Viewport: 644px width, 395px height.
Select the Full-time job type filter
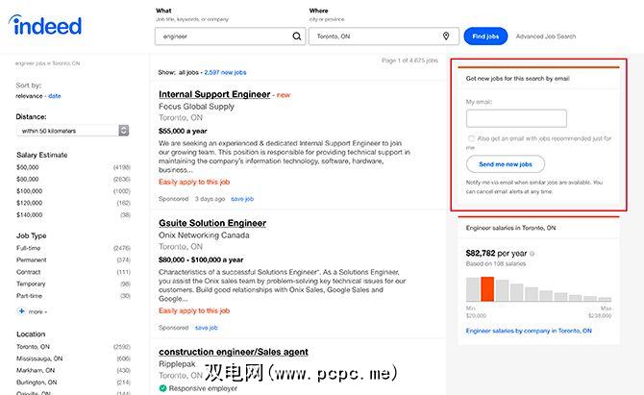pyautogui.click(x=29, y=248)
